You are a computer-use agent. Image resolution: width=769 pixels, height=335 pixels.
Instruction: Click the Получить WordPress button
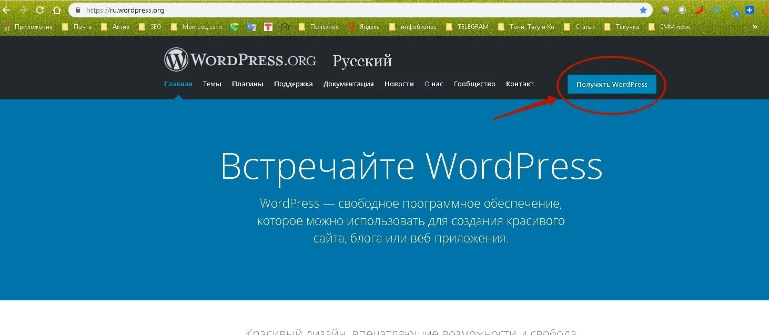(612, 84)
